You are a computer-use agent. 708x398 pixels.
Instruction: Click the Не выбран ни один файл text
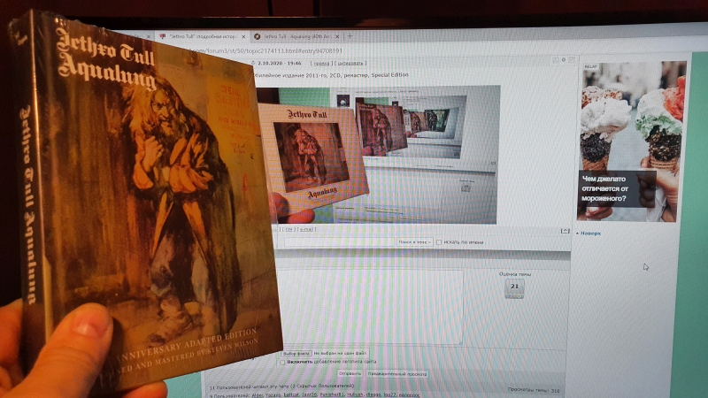click(340, 353)
